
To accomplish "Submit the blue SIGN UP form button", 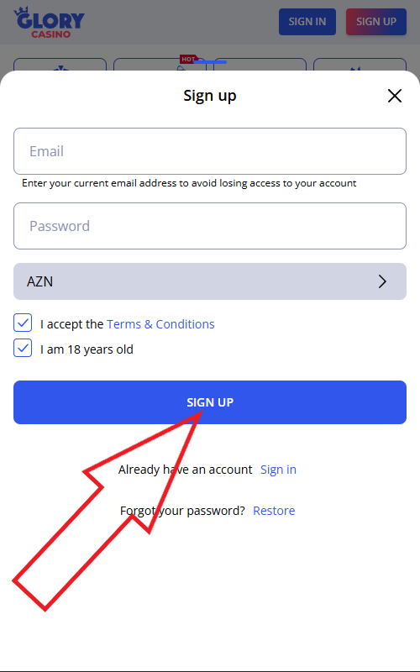I will tap(210, 402).
